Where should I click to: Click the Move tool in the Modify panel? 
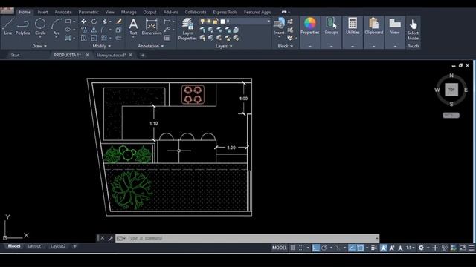[x=83, y=22]
